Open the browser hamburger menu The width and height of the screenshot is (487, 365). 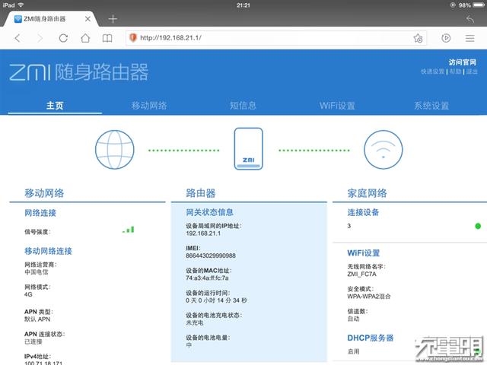tap(470, 37)
